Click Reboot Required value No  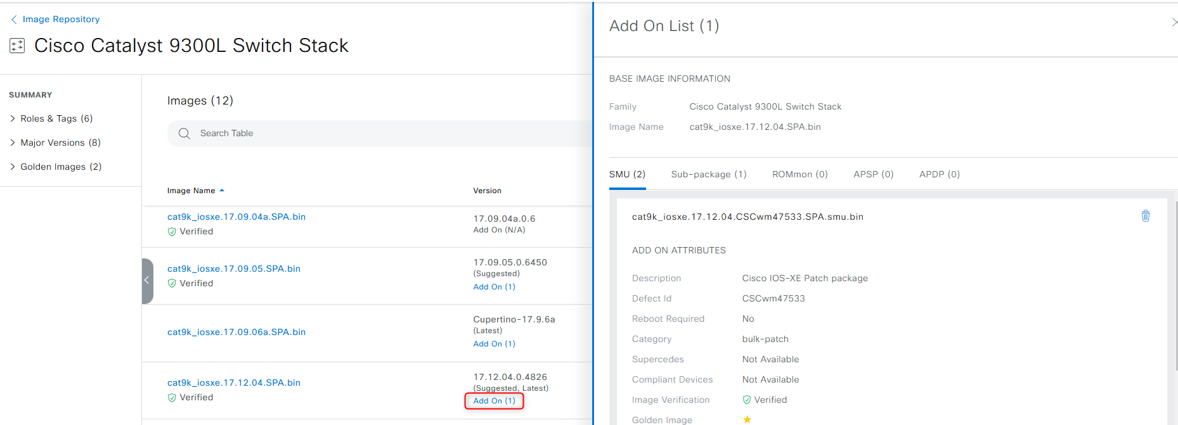click(748, 319)
